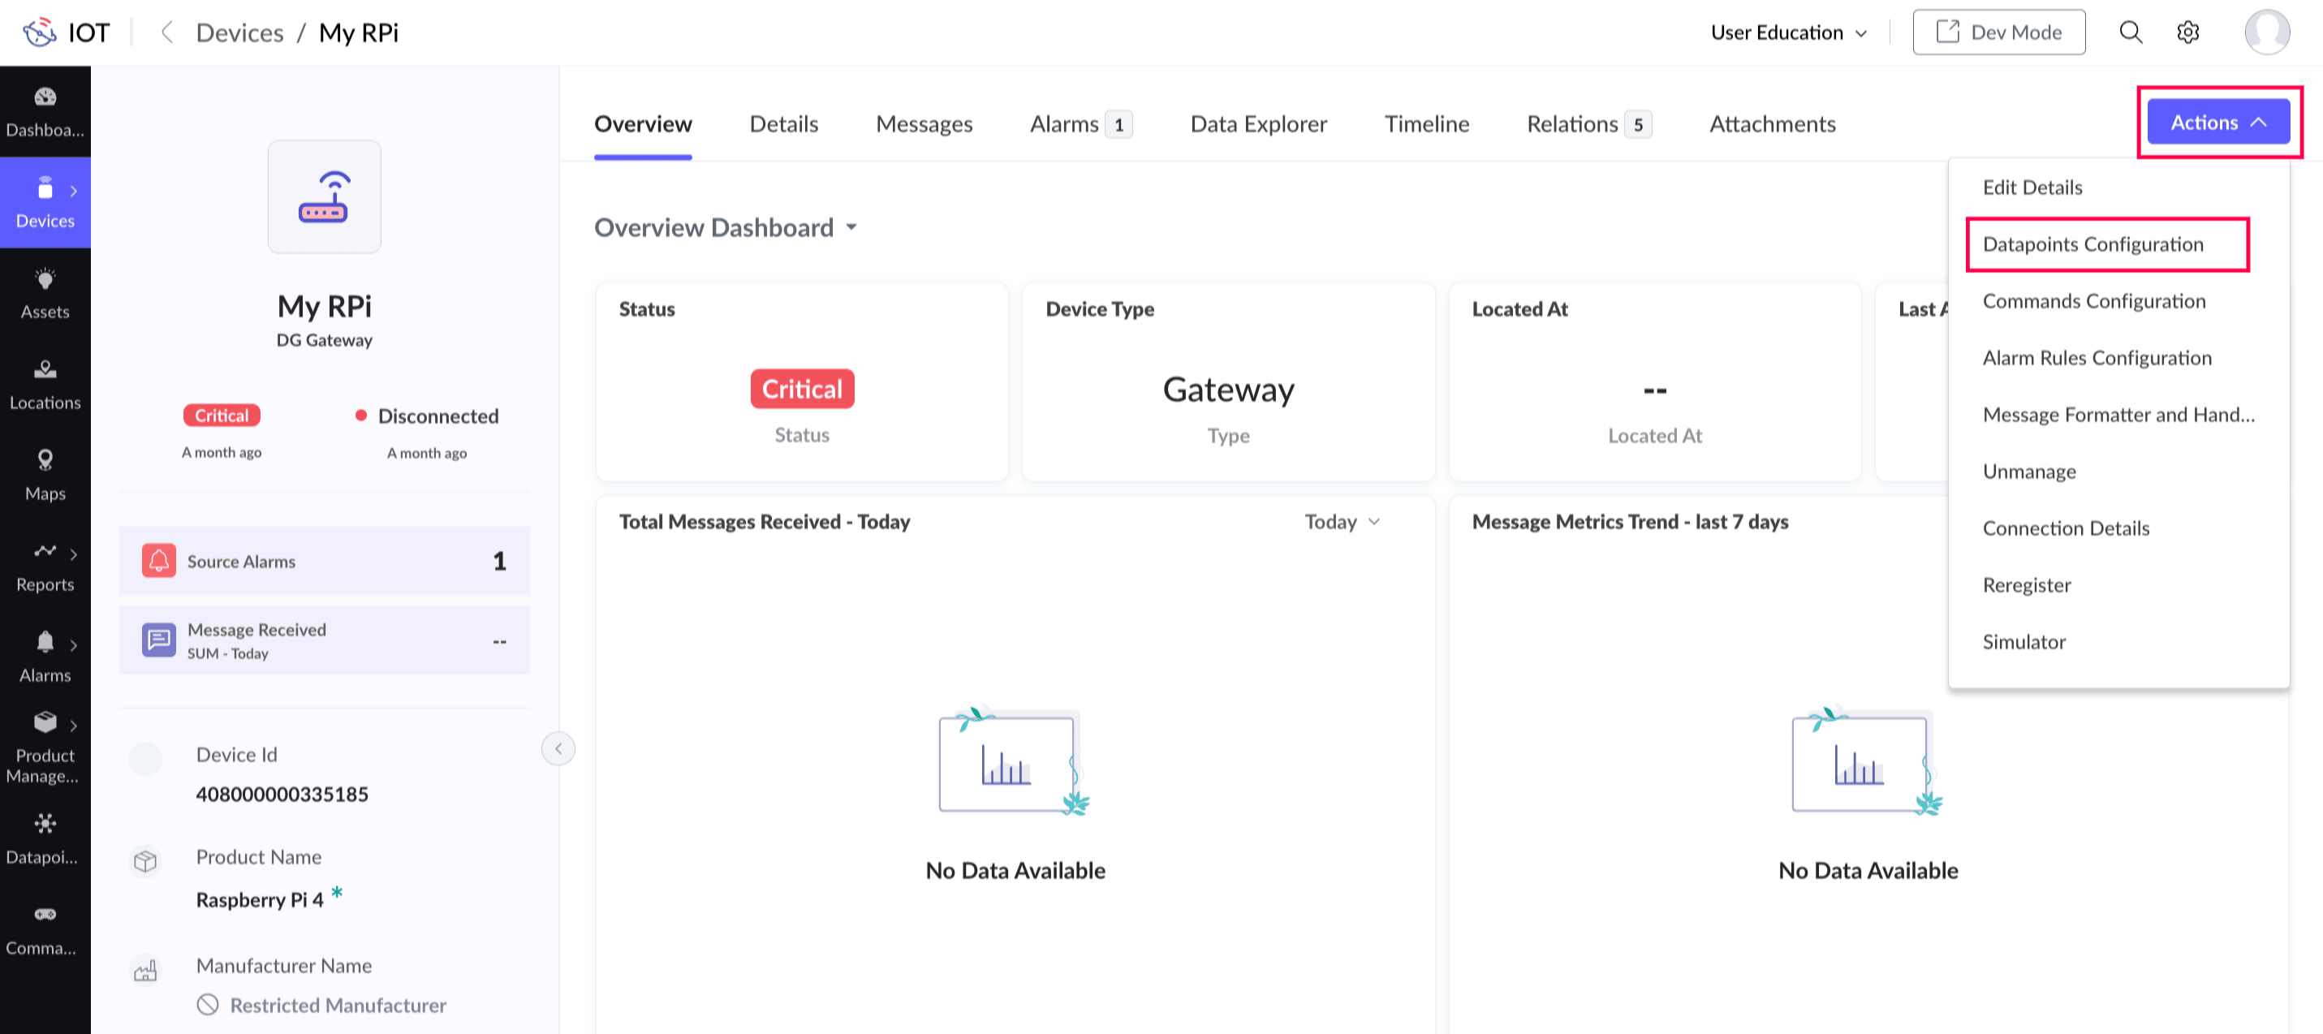Open the settings gear icon

[x=2187, y=32]
